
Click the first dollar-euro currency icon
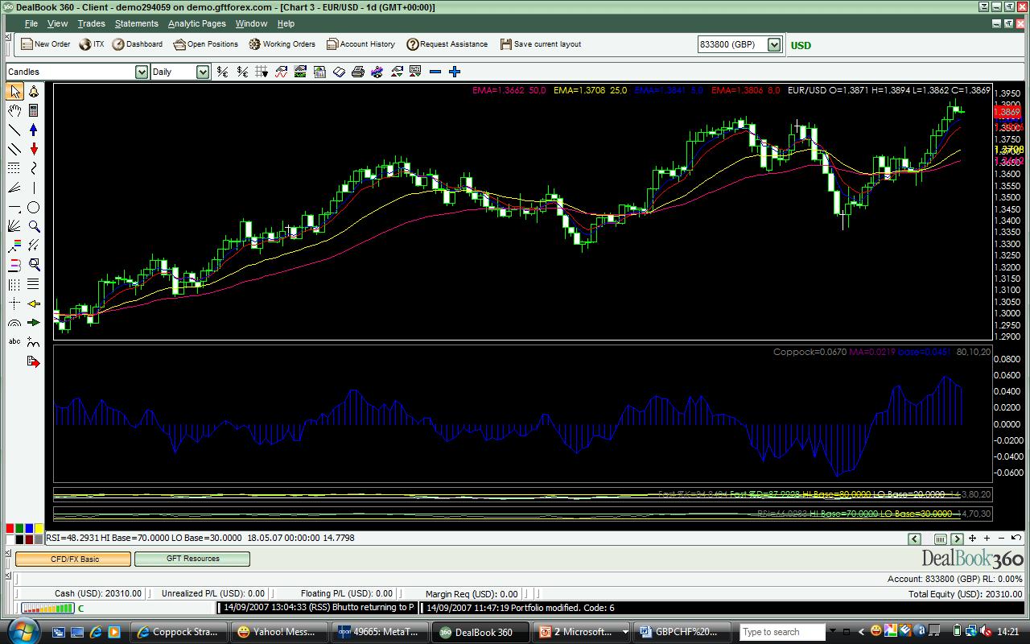(x=222, y=72)
